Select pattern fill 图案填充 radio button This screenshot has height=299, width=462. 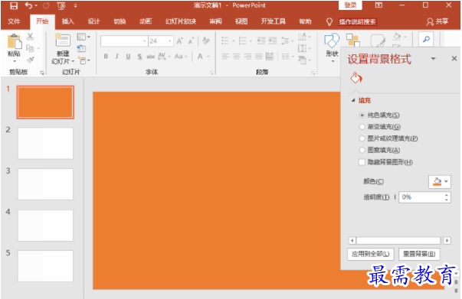pyautogui.click(x=362, y=150)
